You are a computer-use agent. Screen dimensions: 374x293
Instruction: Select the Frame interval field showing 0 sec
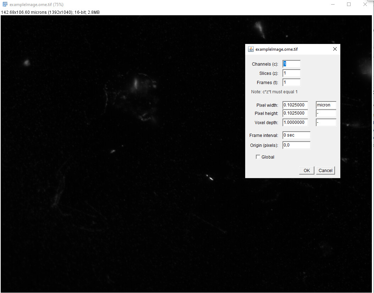[x=296, y=135]
